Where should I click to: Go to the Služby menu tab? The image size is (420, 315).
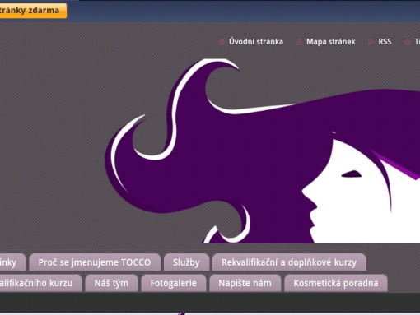tap(186, 262)
